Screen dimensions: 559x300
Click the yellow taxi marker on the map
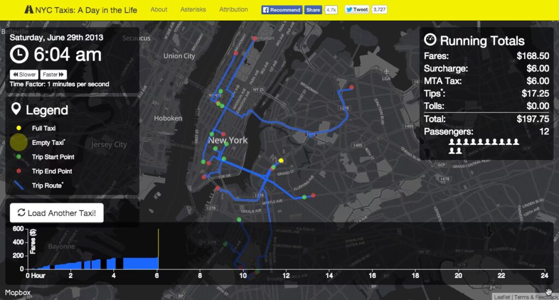(281, 161)
